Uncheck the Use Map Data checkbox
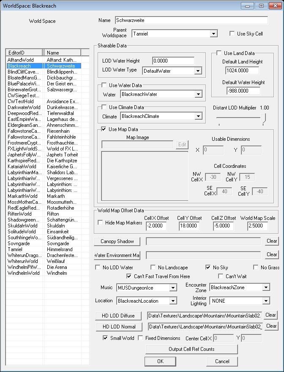284x372 pixels. (104, 129)
